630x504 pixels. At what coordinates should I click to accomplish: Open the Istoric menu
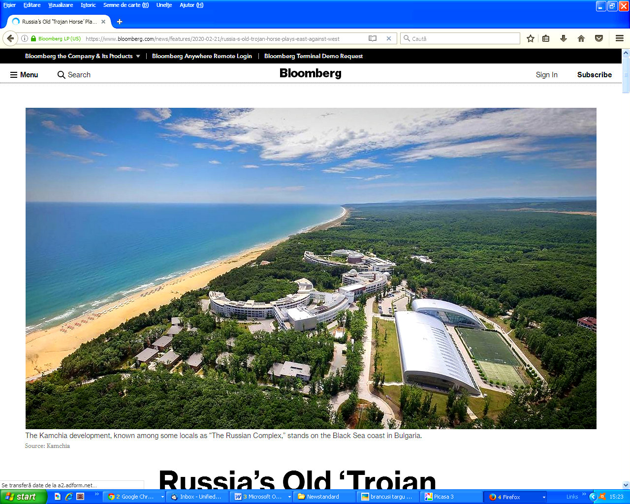(88, 5)
